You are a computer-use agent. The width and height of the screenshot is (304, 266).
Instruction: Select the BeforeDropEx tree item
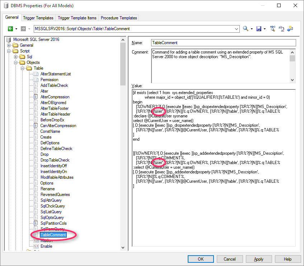pyautogui.click(x=52, y=120)
